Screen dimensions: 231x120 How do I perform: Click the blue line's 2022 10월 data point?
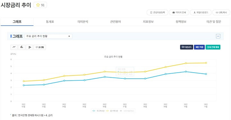tap(186, 72)
